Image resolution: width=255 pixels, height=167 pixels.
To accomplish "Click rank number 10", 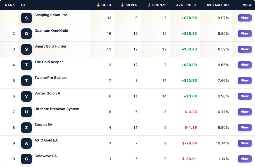I will coord(13,159).
